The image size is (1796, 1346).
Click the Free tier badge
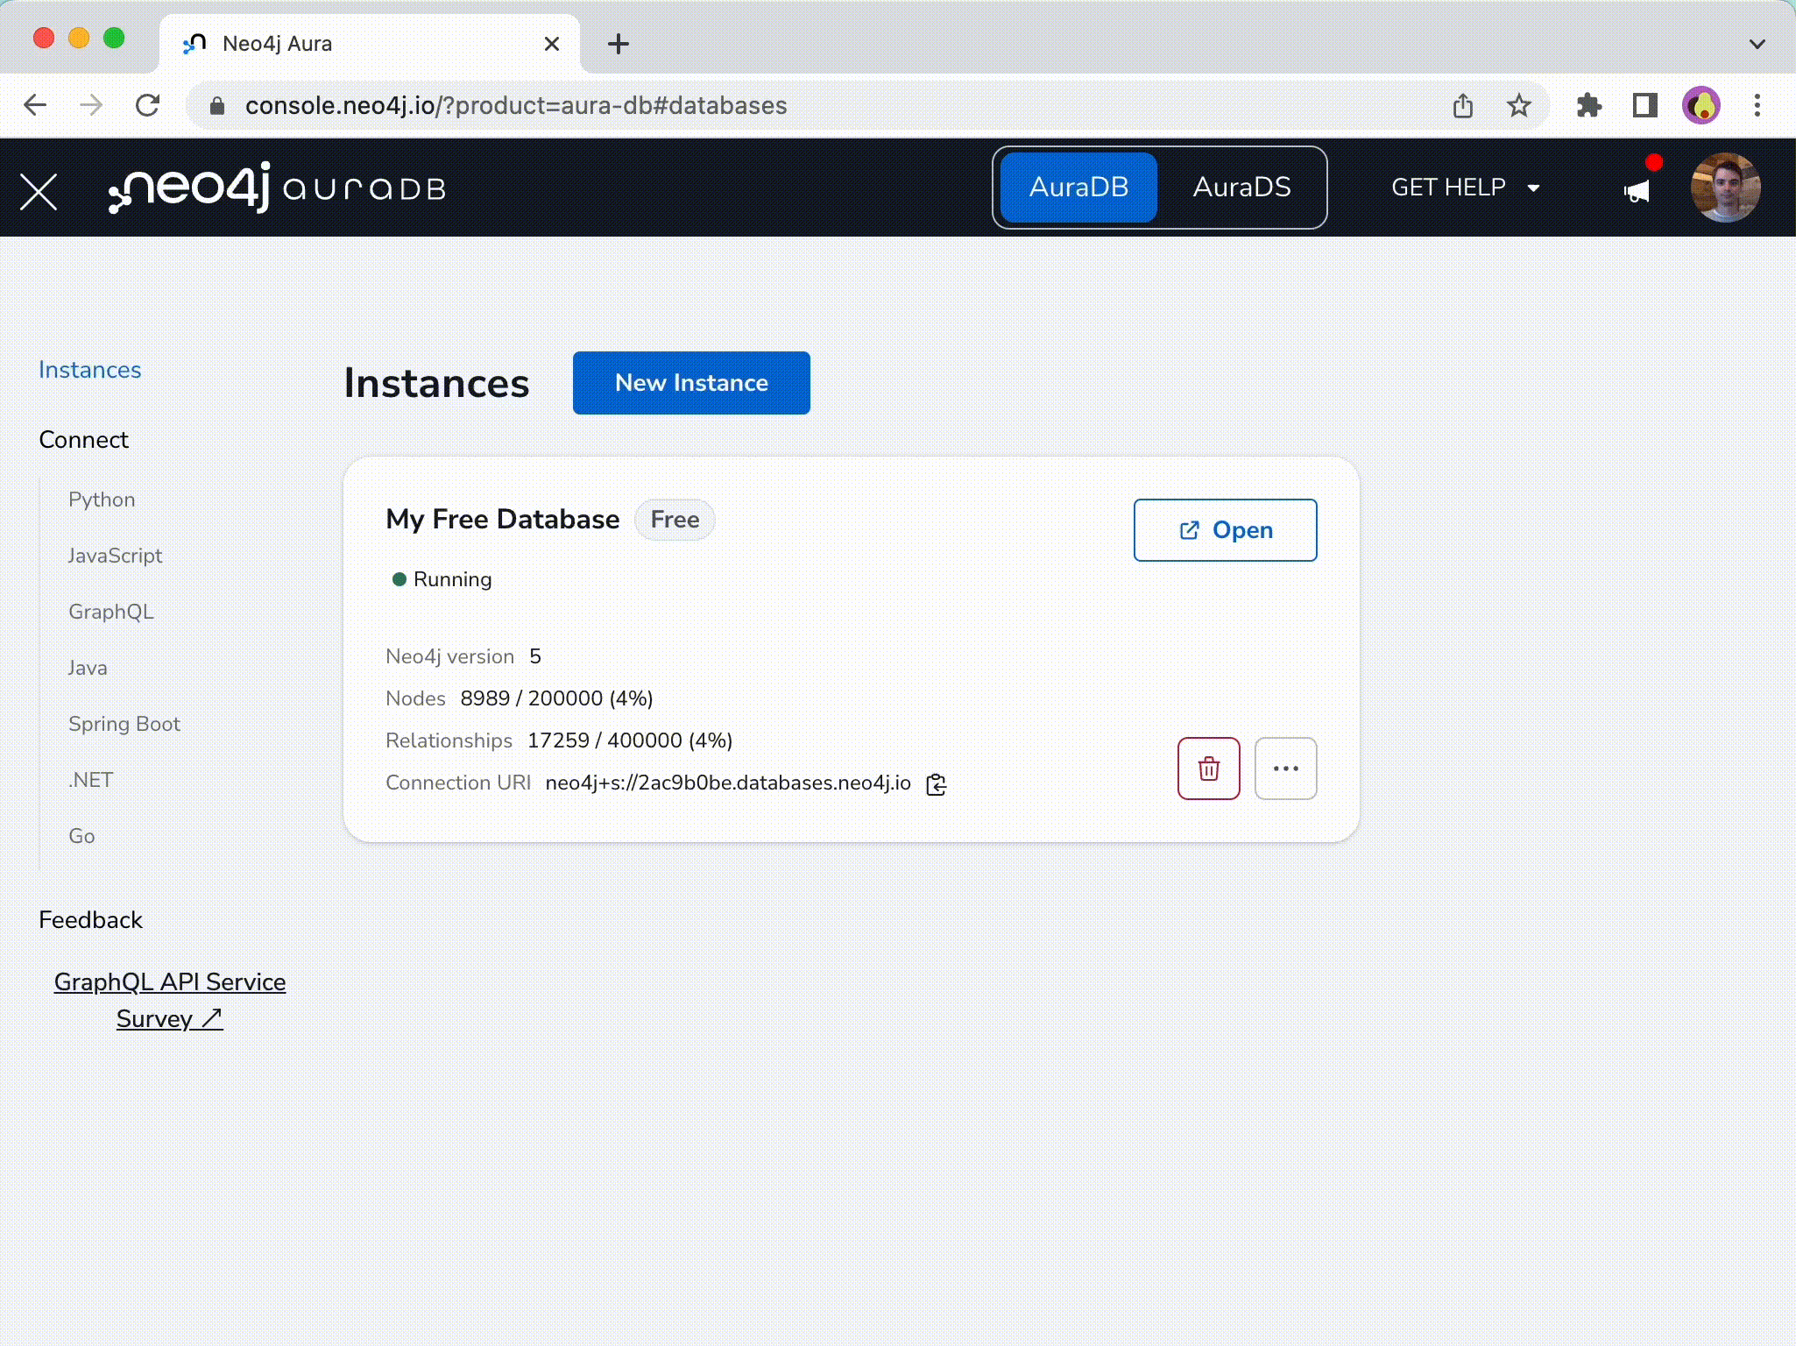675,520
